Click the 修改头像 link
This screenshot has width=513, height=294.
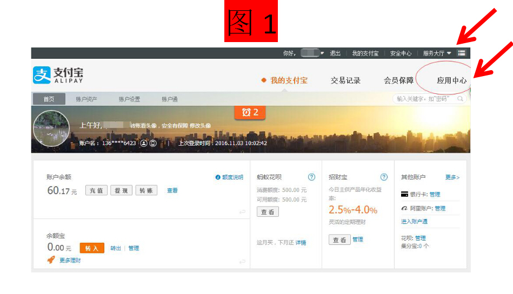coord(200,126)
